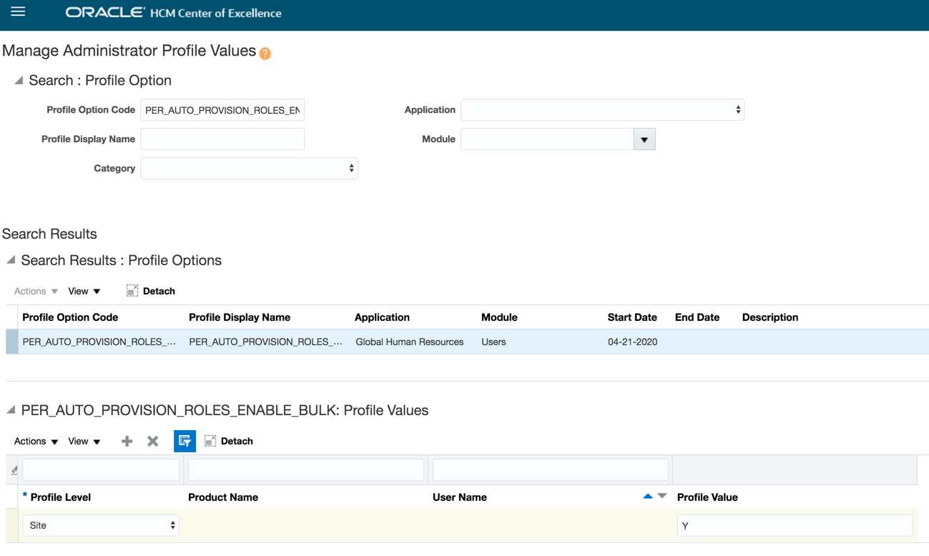929x556 pixels.
Task: Click the orange help icon beside page title
Action: (x=265, y=54)
